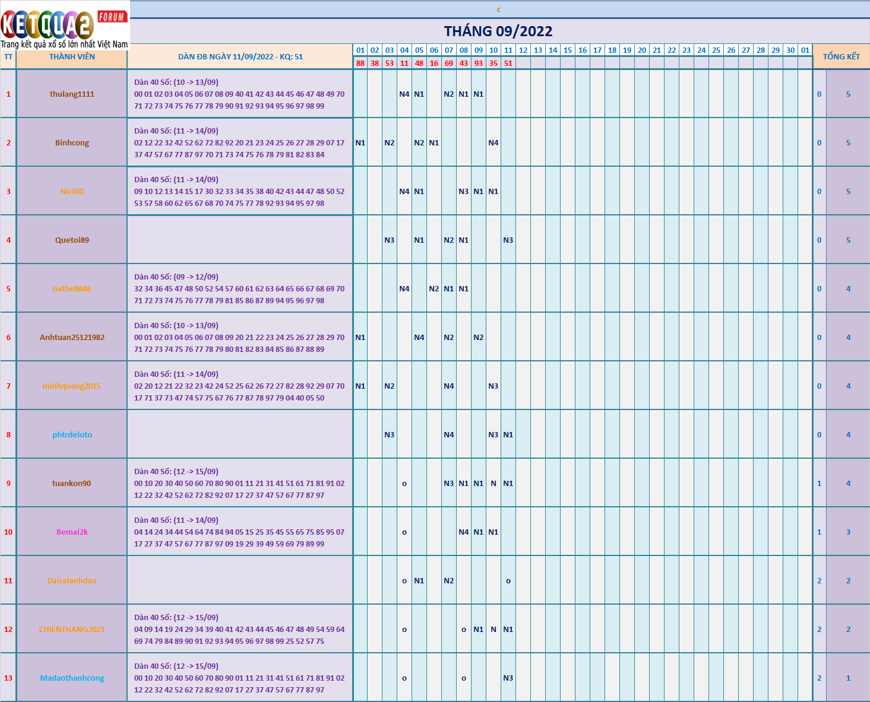Viewport: 870px width, 702px height.
Task: Click result 53 under day 03
Action: (390, 63)
